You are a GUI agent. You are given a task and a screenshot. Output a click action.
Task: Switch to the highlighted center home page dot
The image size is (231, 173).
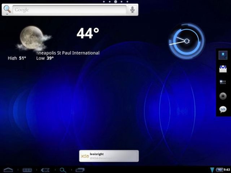[115, 2]
